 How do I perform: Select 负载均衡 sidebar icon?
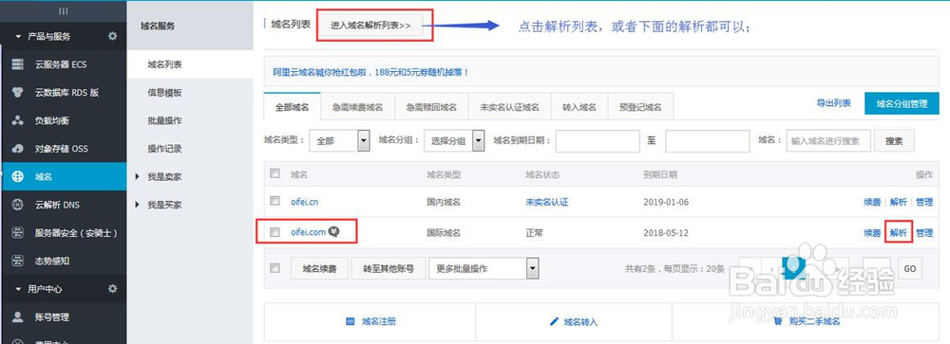pos(17,120)
